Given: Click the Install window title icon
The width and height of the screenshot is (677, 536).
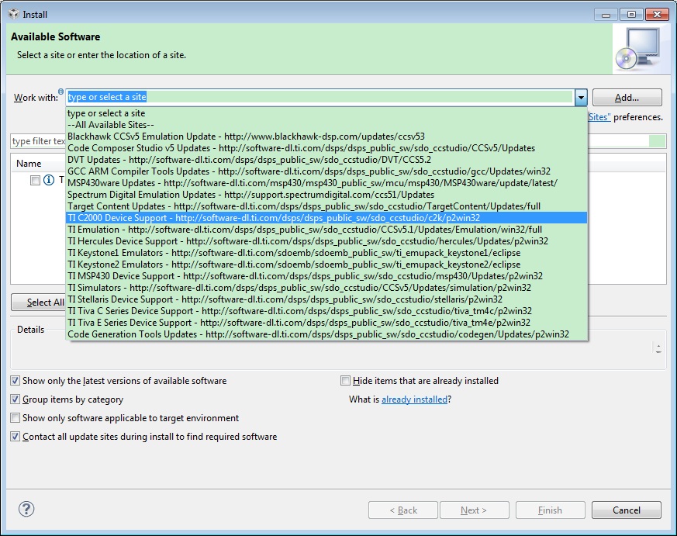Looking at the screenshot, I should pyautogui.click(x=14, y=14).
